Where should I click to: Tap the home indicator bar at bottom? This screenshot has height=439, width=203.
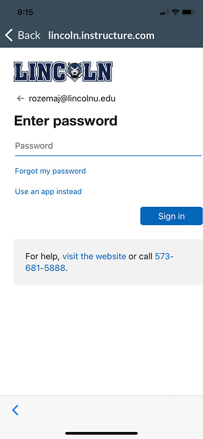(101, 433)
